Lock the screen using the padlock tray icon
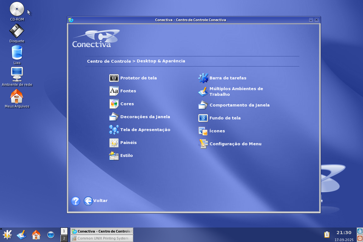Image resolution: width=363 pixels, height=242 pixels. [x=359, y=231]
